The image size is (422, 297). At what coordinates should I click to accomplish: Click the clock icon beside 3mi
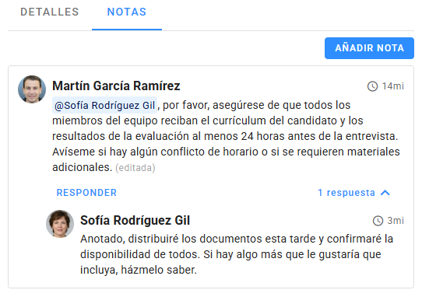pyautogui.click(x=378, y=221)
